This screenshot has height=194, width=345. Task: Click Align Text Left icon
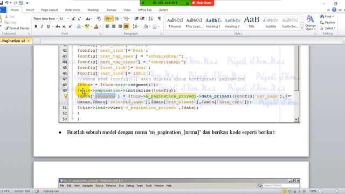107,26
